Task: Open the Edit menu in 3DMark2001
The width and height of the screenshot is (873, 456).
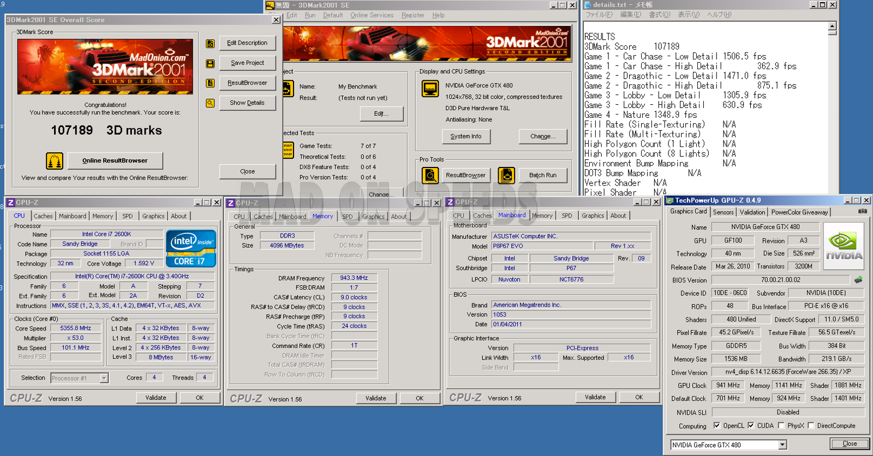Action: 291,15
